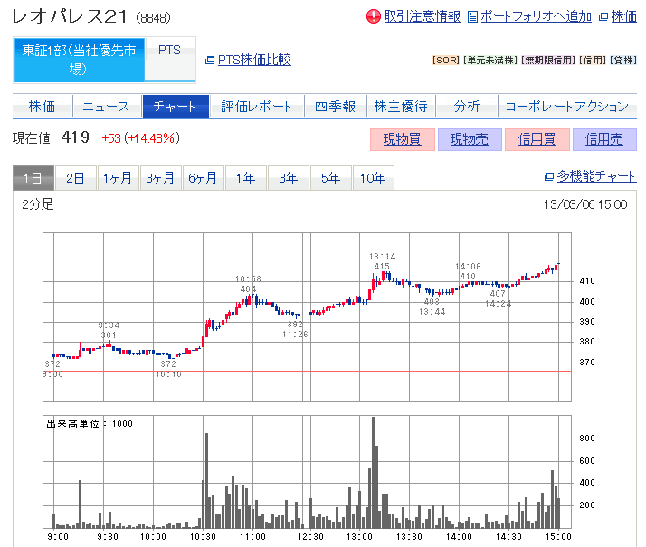Select the 東証1部 market tab
The width and height of the screenshot is (646, 547).
click(78, 60)
